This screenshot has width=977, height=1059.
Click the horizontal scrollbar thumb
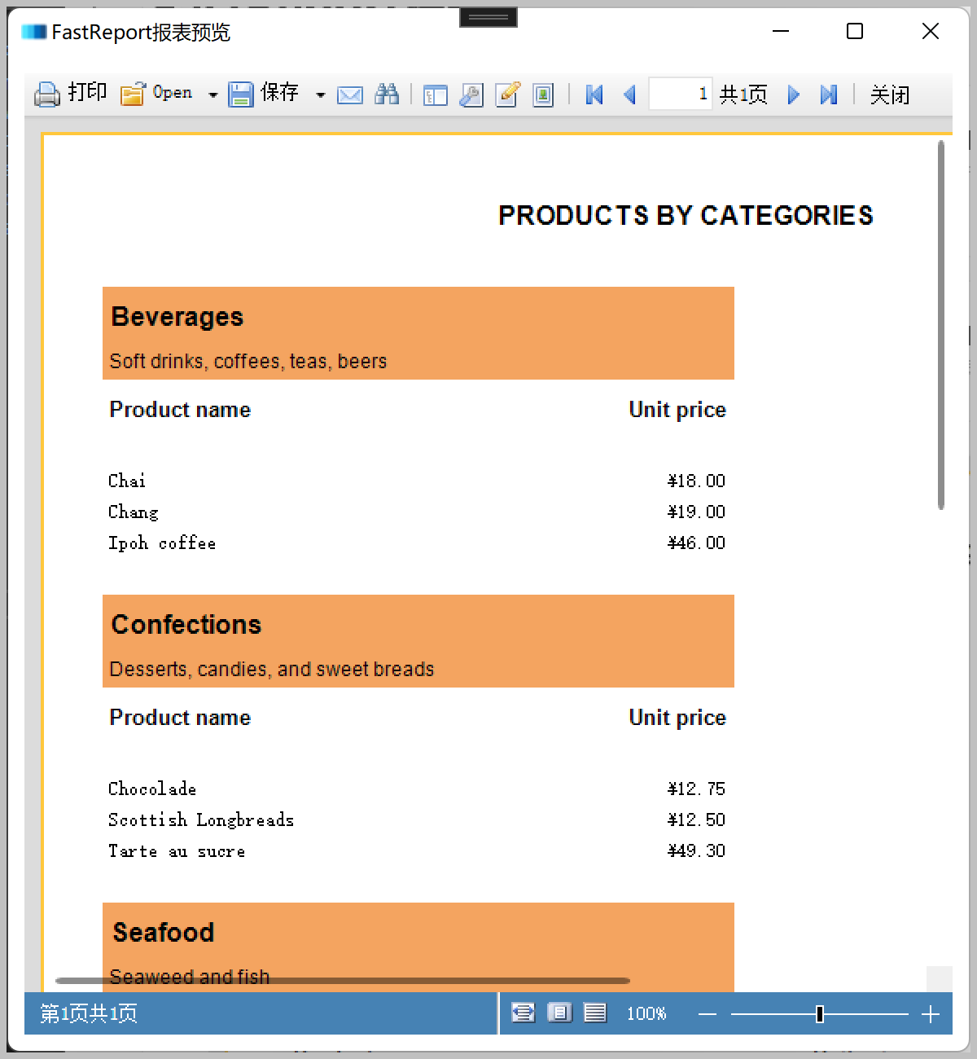[x=342, y=981]
